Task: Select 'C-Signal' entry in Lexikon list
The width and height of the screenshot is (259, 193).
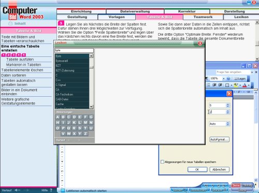Action: click(x=72, y=85)
